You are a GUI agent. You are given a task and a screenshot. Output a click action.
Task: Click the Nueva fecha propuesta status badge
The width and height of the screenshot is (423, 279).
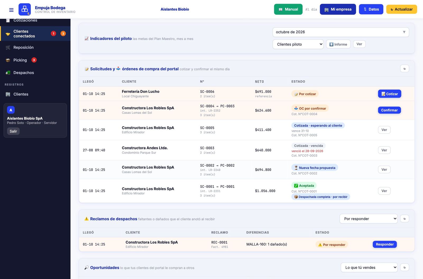(315, 168)
